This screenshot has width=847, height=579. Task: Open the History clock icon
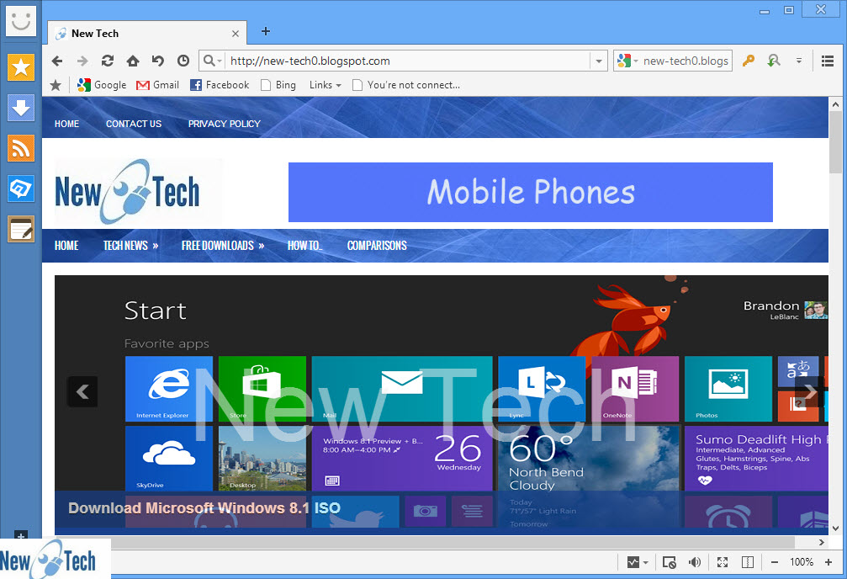(183, 61)
